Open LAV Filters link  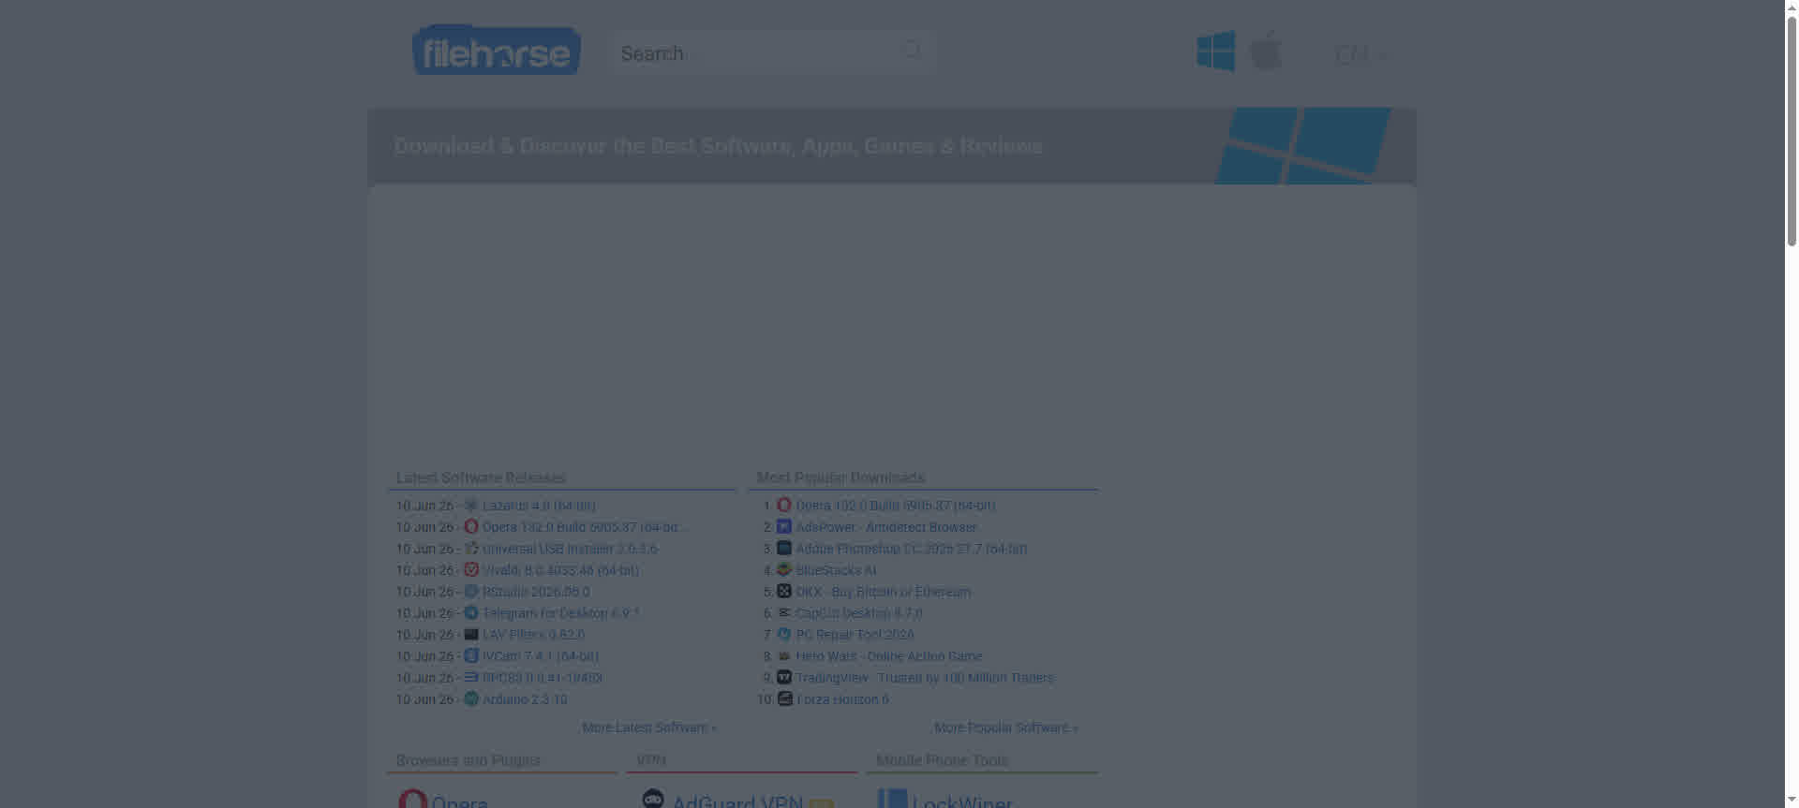click(x=533, y=635)
